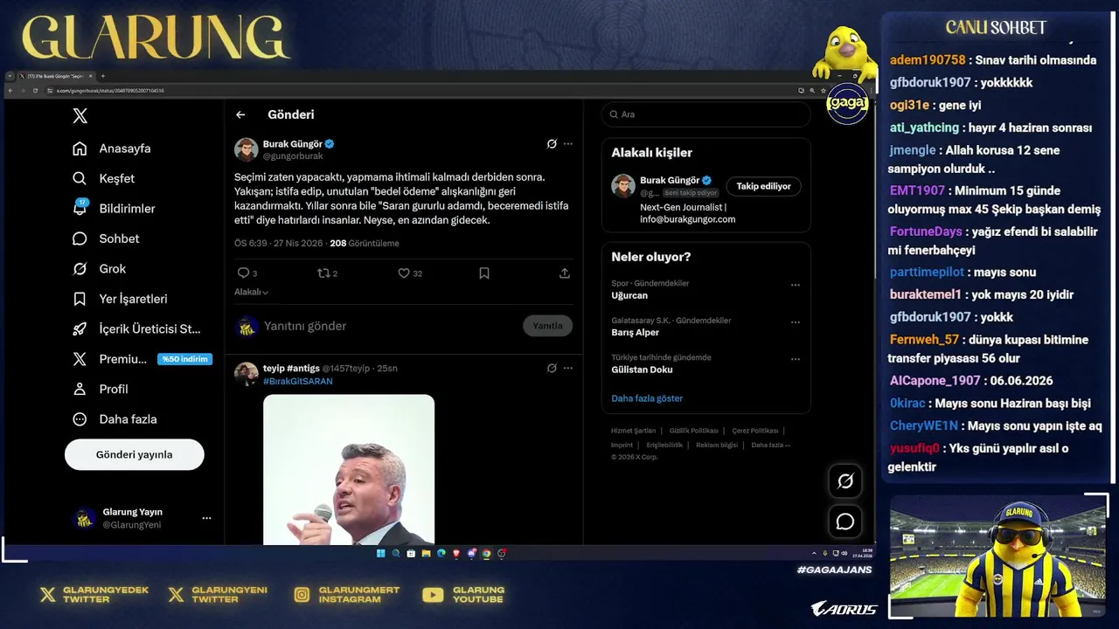Open more options for Barış Alper trend
The width and height of the screenshot is (1119, 629).
click(x=796, y=321)
